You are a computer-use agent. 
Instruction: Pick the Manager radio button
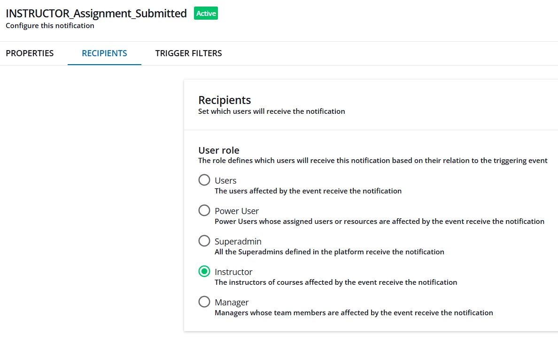pos(204,302)
